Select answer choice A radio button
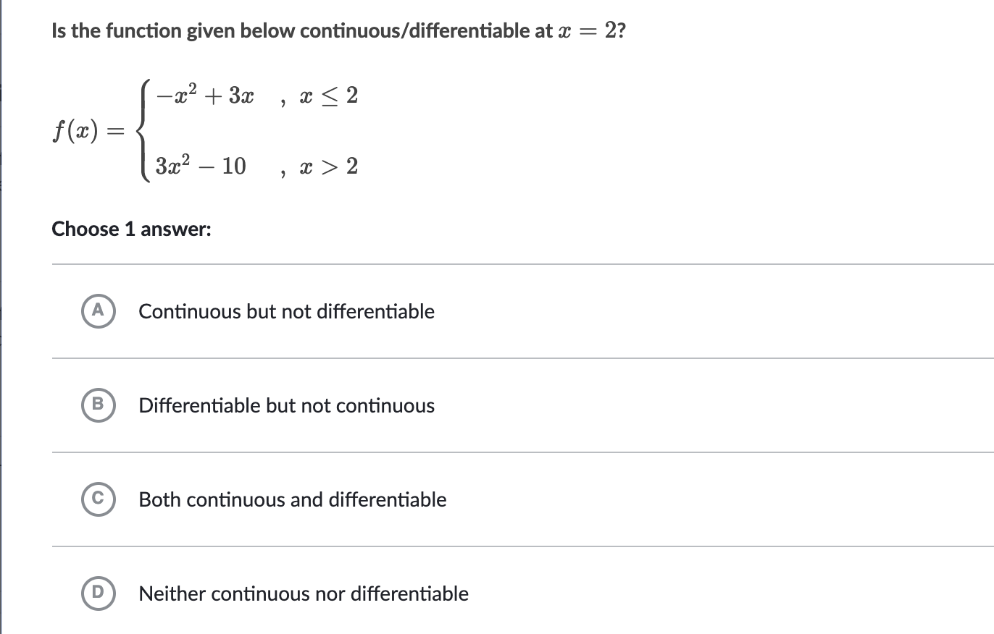The height and width of the screenshot is (634, 994). (x=99, y=311)
